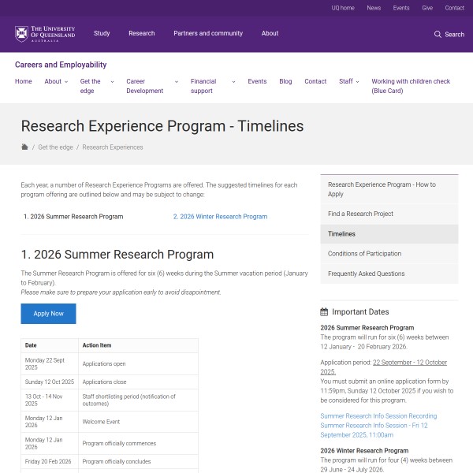The image size is (473, 473).
Task: Click the home breadcrumb icon
Action: click(x=24, y=147)
